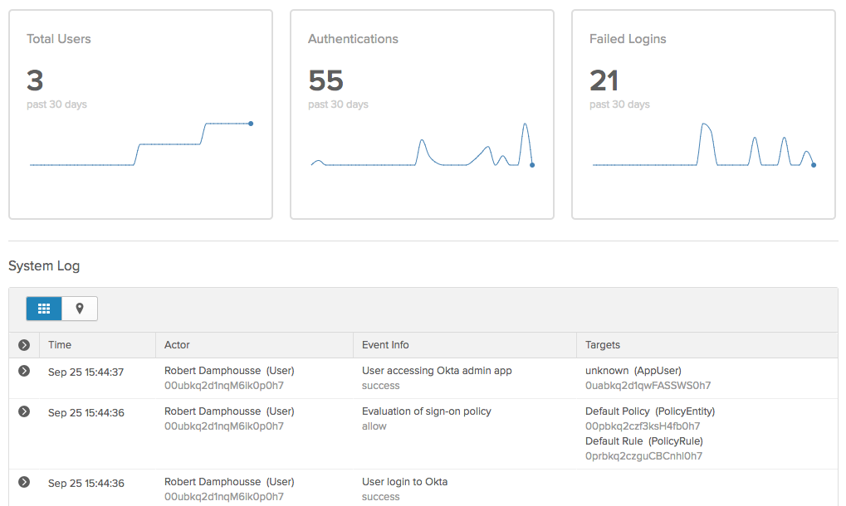Image resolution: width=846 pixels, height=506 pixels.
Task: Expand the 15:44:37 log entry
Action: pos(24,371)
